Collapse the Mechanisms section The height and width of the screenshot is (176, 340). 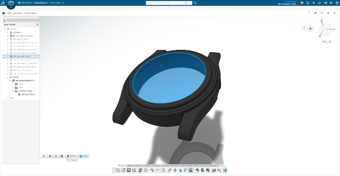7,77
